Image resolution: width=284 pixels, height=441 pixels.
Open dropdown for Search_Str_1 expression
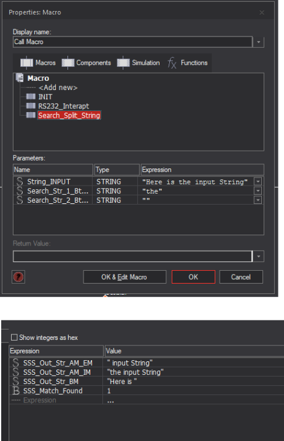(x=258, y=191)
